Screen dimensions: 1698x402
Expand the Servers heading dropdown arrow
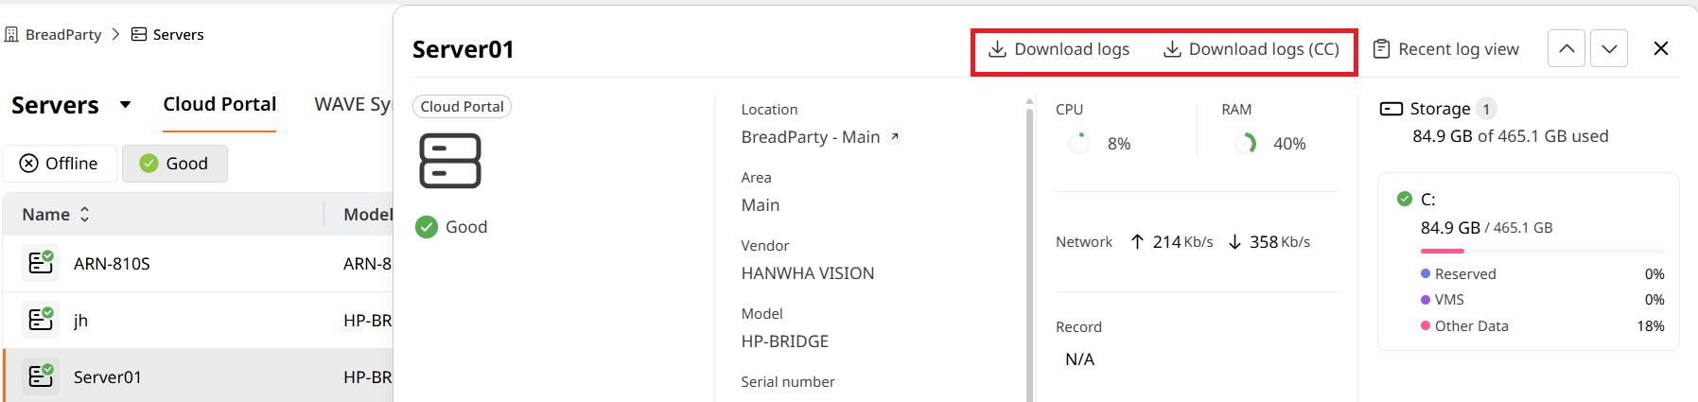pyautogui.click(x=125, y=105)
